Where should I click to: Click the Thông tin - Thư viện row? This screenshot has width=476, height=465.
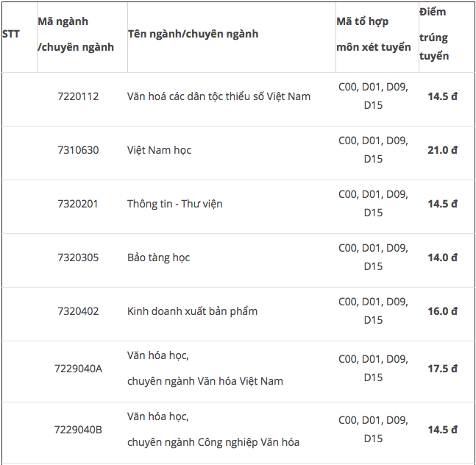click(174, 204)
